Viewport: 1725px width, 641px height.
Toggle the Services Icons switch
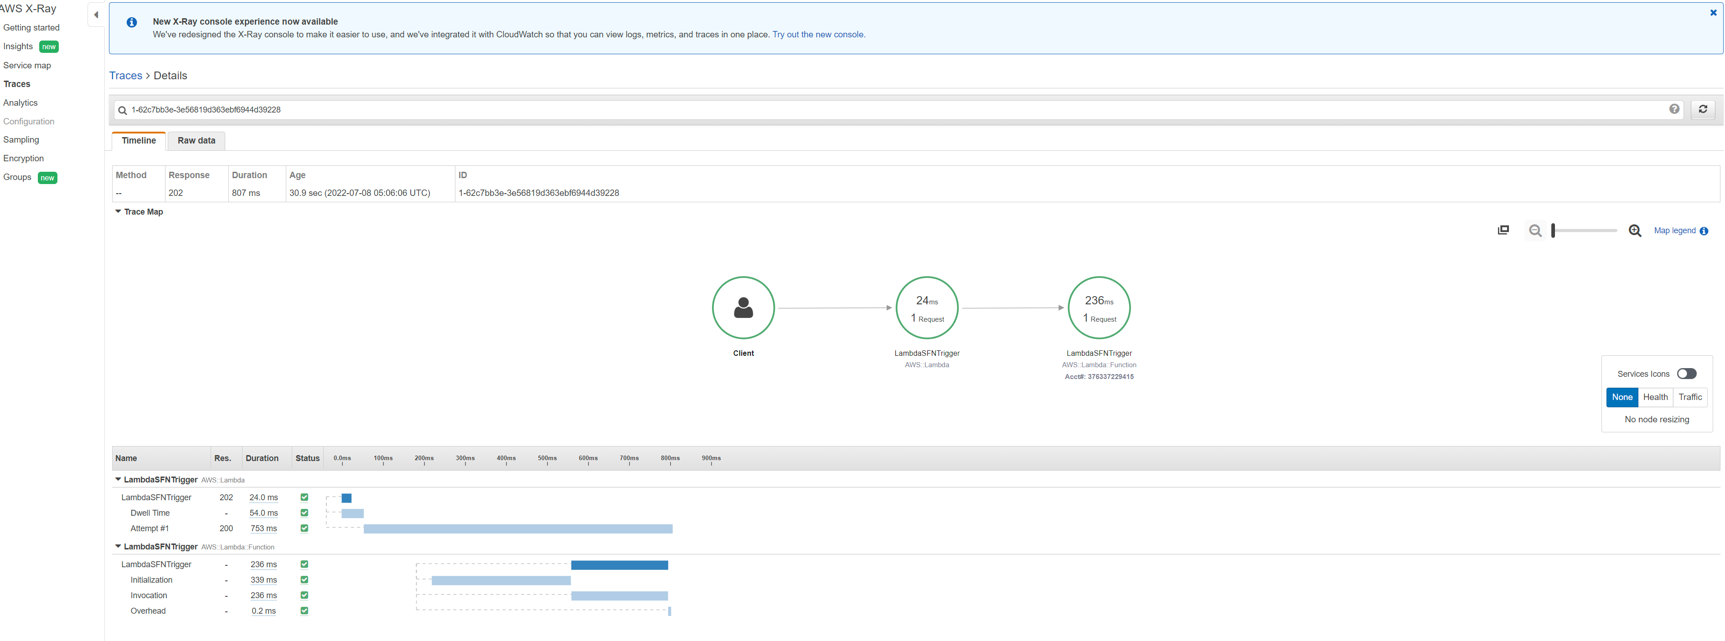click(1686, 374)
